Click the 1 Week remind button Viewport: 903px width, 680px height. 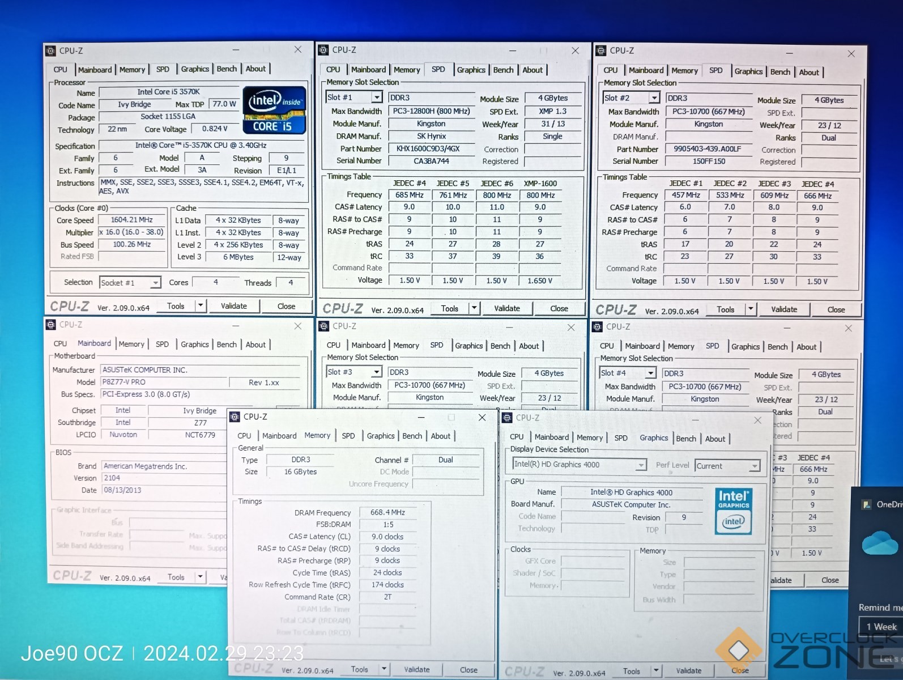[x=881, y=627]
